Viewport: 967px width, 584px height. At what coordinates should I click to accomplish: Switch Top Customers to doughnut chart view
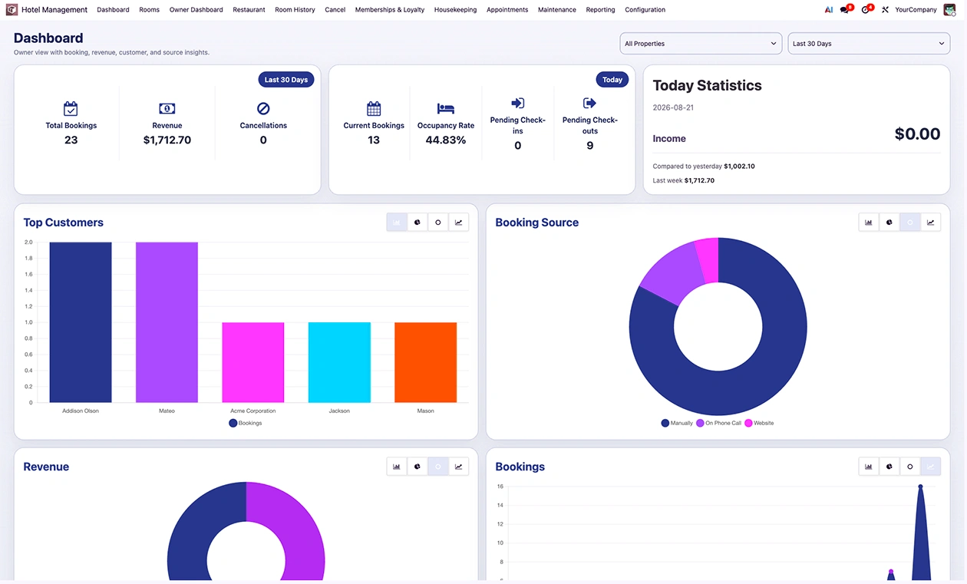[438, 223]
